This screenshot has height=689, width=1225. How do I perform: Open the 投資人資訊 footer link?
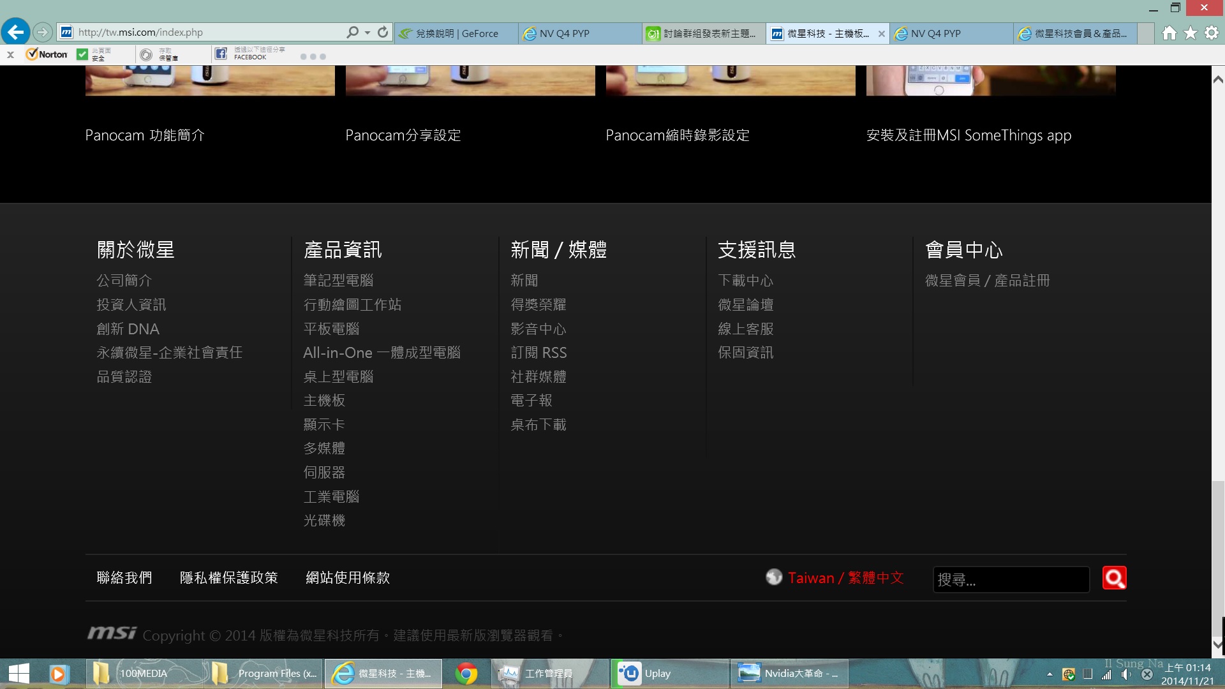pyautogui.click(x=131, y=305)
